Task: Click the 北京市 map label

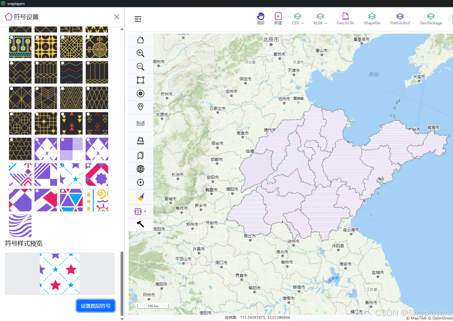Action: [x=271, y=40]
